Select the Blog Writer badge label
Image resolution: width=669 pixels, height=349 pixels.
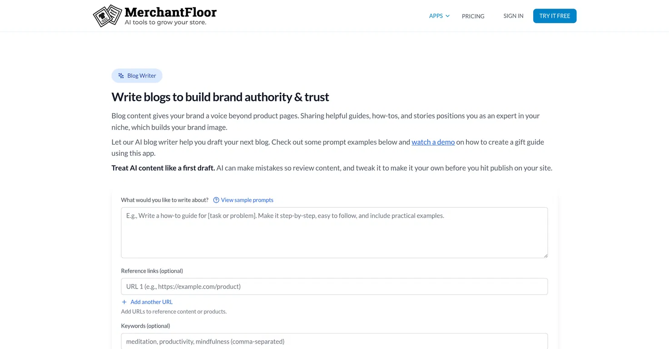tap(142, 76)
